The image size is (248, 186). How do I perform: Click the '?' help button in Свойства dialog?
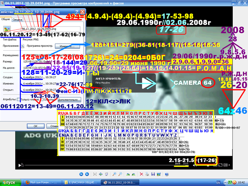[x=77, y=12]
